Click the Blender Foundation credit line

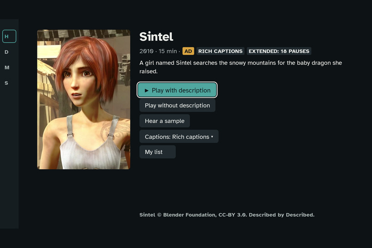(x=227, y=215)
